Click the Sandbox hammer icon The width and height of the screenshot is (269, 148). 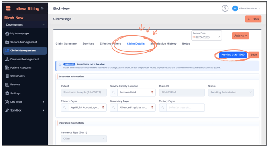click(7, 110)
